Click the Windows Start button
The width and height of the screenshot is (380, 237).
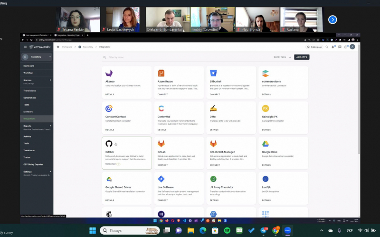[93, 230]
